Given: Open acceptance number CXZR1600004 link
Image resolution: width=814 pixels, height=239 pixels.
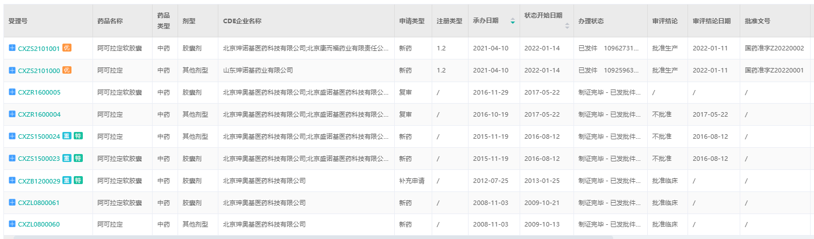Looking at the screenshot, I should [x=39, y=115].
